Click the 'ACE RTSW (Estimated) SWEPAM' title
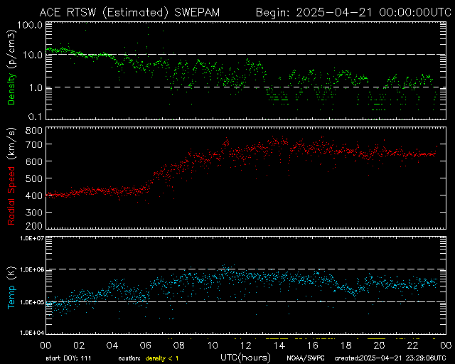Viewport: 455px width, 364px height. coord(129,13)
